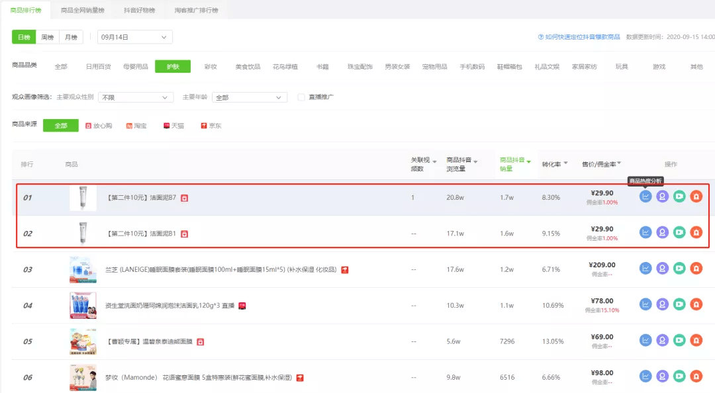Filter product source by 京东
The width and height of the screenshot is (715, 393).
tap(211, 126)
